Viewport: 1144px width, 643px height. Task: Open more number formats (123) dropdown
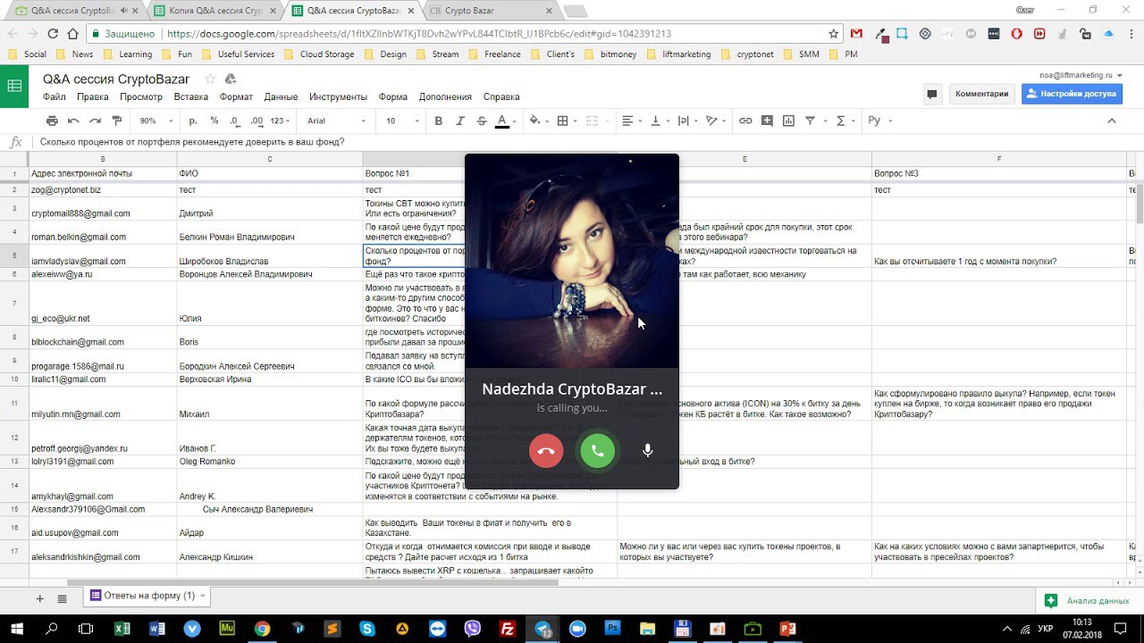tap(281, 121)
